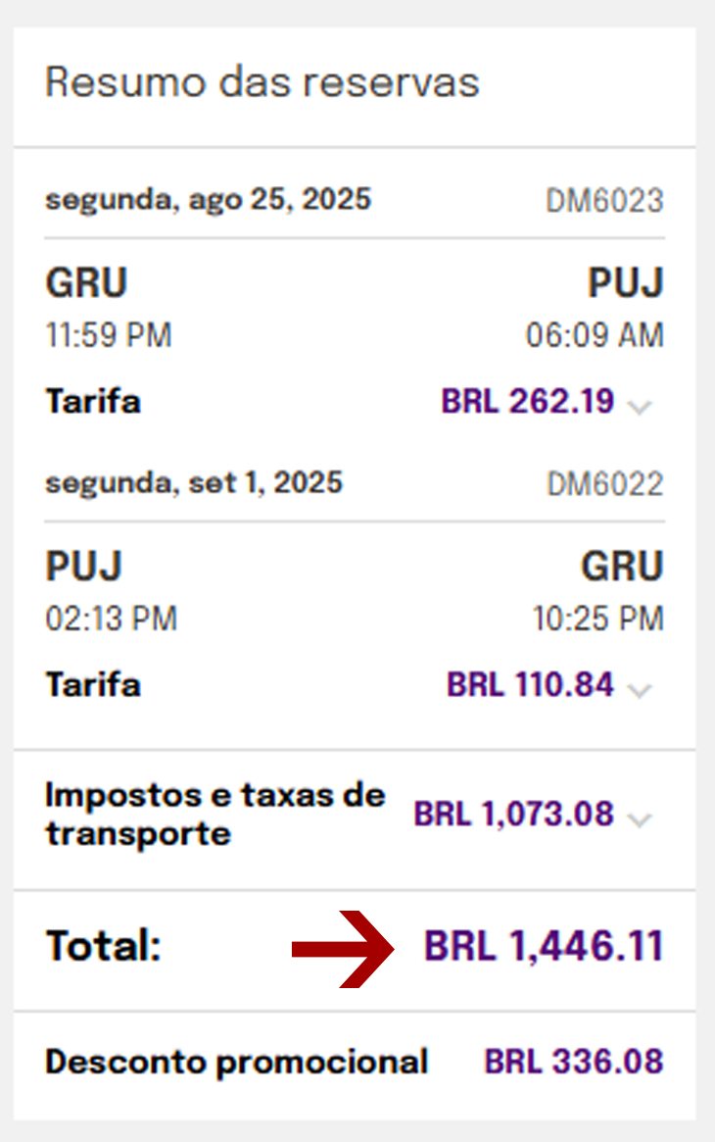
Task: Expand the BRL 110.84 fare chevron
Action: point(640,690)
